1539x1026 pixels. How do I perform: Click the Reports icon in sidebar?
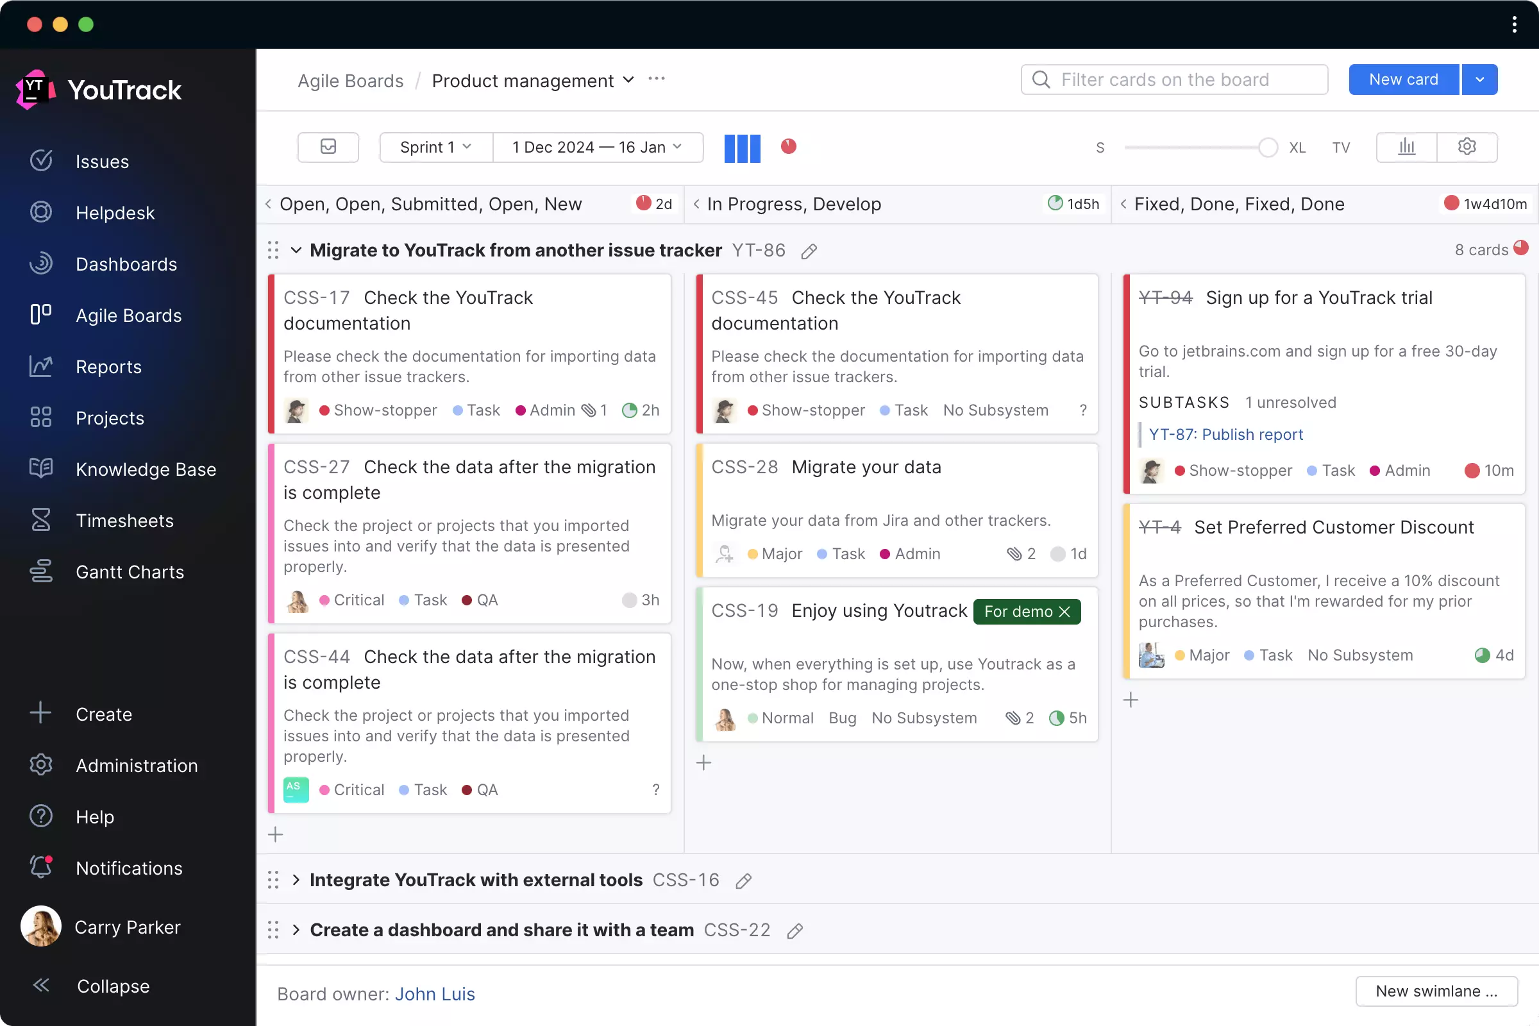click(x=40, y=366)
